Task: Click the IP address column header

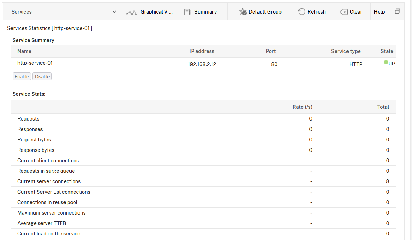Action: coord(202,51)
